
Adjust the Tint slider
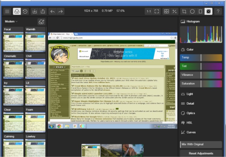201,66
